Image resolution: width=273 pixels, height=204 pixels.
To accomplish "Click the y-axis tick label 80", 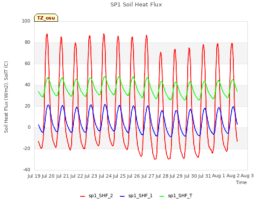I will point(27,42).
